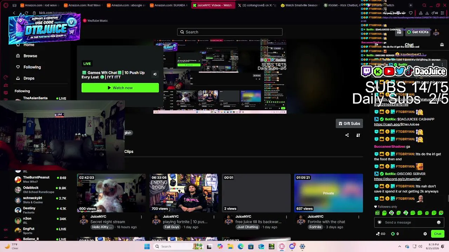Click the Followers only chat notice
This screenshot has height=252, width=449.
tap(386, 207)
